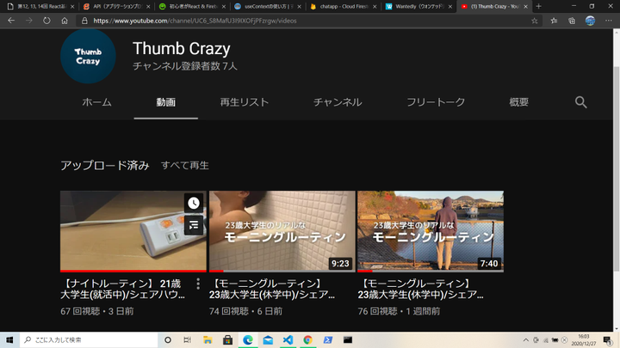Viewport: 620px width, 348px height.
Task: Click the チャンネル登録者数 7人 text
Action: pos(184,66)
